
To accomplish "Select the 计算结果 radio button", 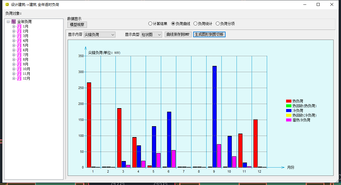I will coord(150,24).
